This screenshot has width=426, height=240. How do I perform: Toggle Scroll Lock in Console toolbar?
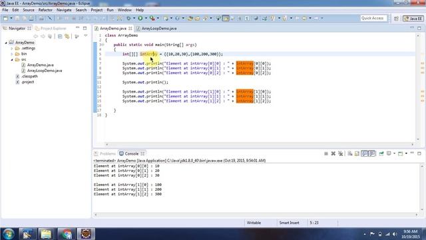[x=357, y=154]
